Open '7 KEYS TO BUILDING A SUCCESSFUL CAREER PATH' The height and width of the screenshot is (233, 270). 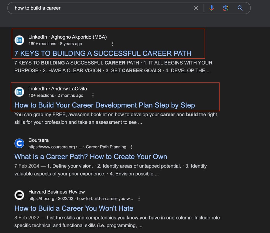(103, 53)
